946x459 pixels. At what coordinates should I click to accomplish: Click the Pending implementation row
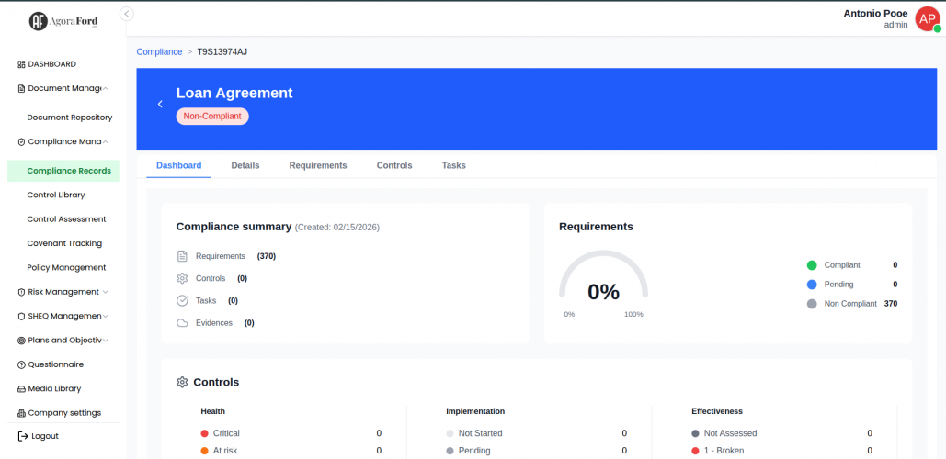pyautogui.click(x=536, y=451)
